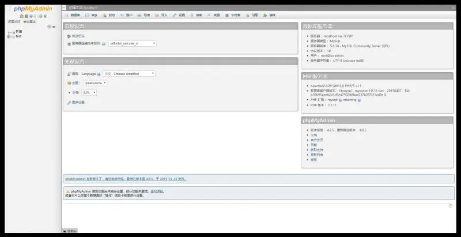Click the log out icon in navigation panel
This screenshot has height=237, width=461.
(x=27, y=16)
